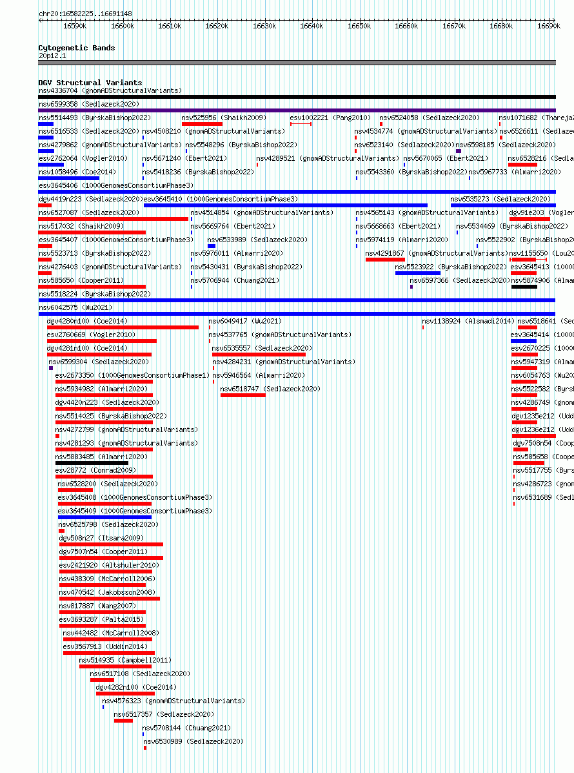This screenshot has width=574, height=773.
Task: Click the esv2762064 (Vogler2010) label
Action: click(83, 158)
